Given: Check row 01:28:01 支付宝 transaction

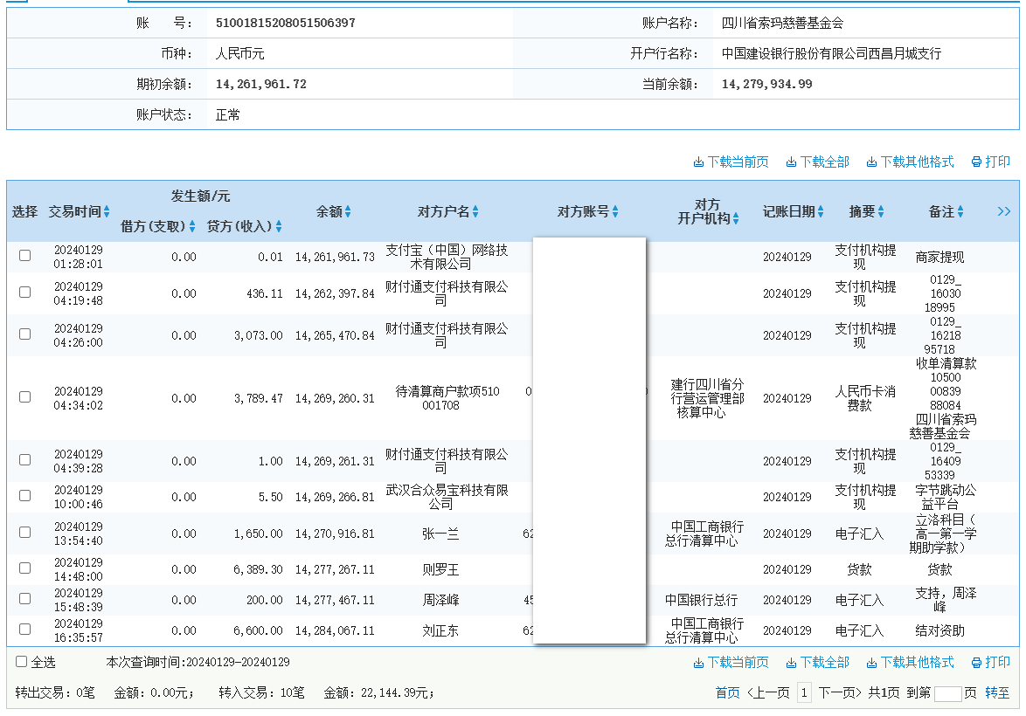Looking at the screenshot, I should pyautogui.click(x=24, y=256).
